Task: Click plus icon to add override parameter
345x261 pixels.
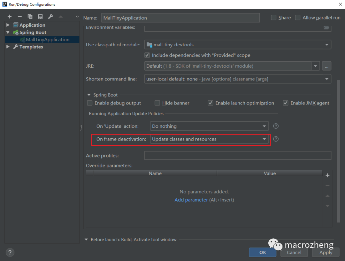Action: (x=327, y=175)
